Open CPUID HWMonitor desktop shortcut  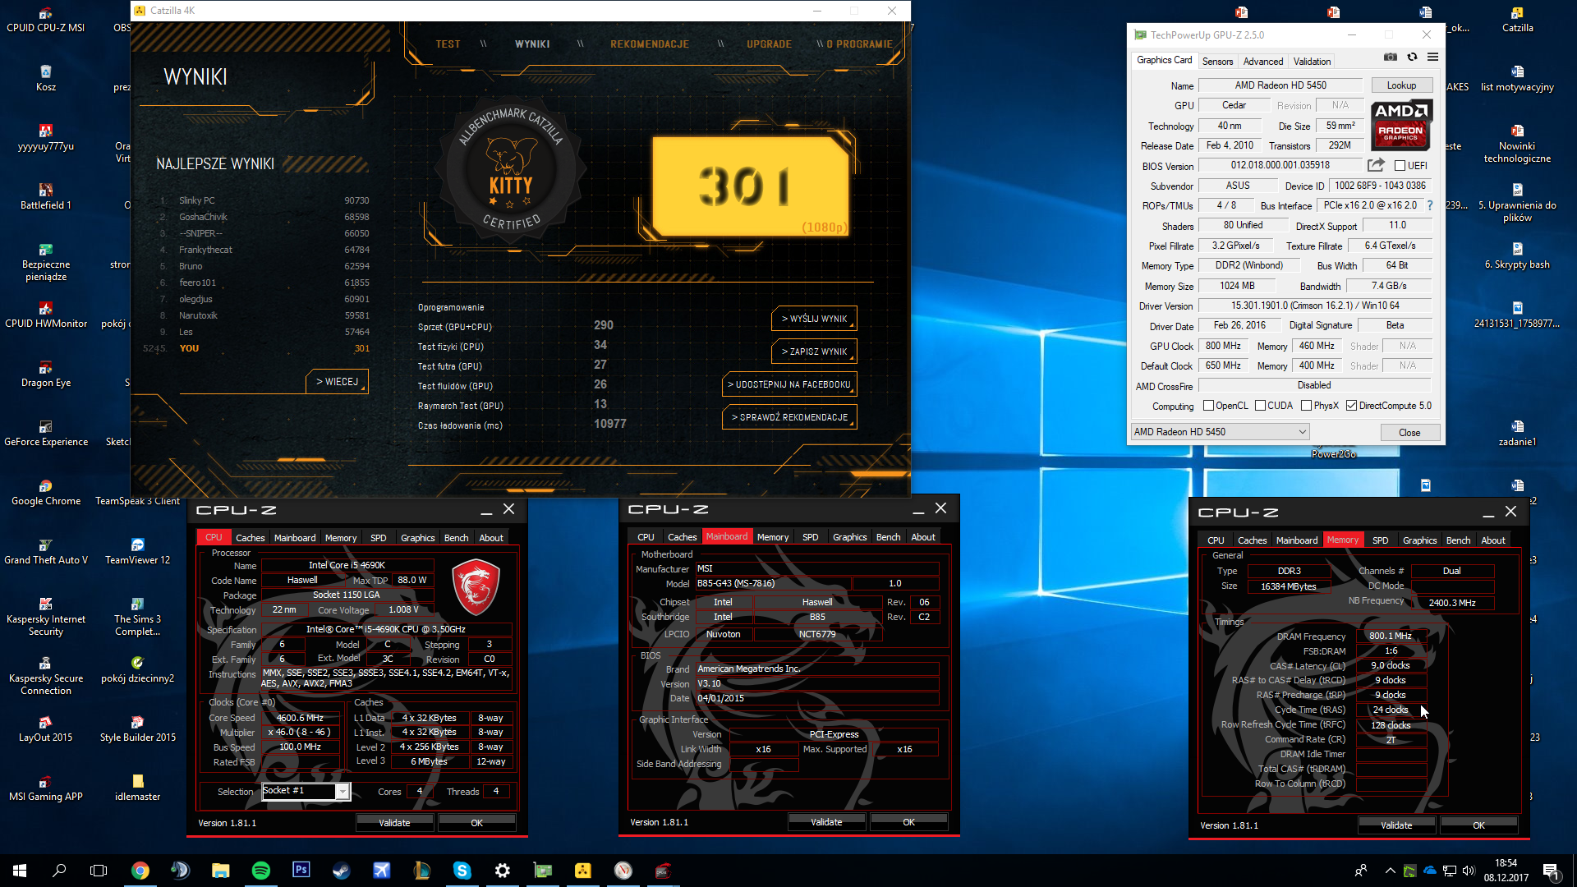point(46,315)
